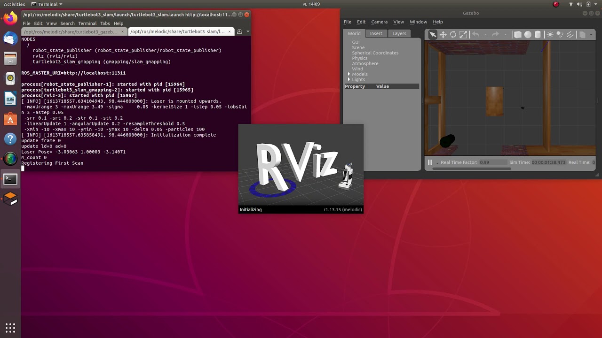
Task: Open the terminal tab list dropdown arrow
Action: coord(248,31)
